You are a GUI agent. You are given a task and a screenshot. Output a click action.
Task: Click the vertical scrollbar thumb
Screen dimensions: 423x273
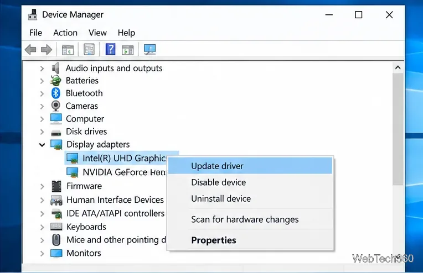pos(398,129)
